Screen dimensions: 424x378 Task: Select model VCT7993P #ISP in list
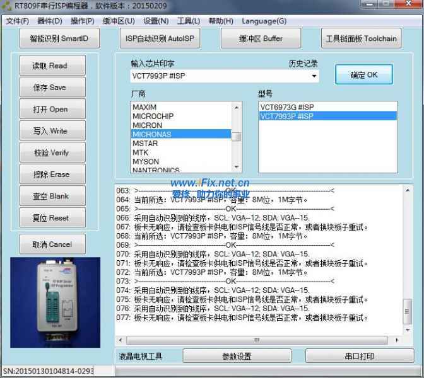[327, 116]
